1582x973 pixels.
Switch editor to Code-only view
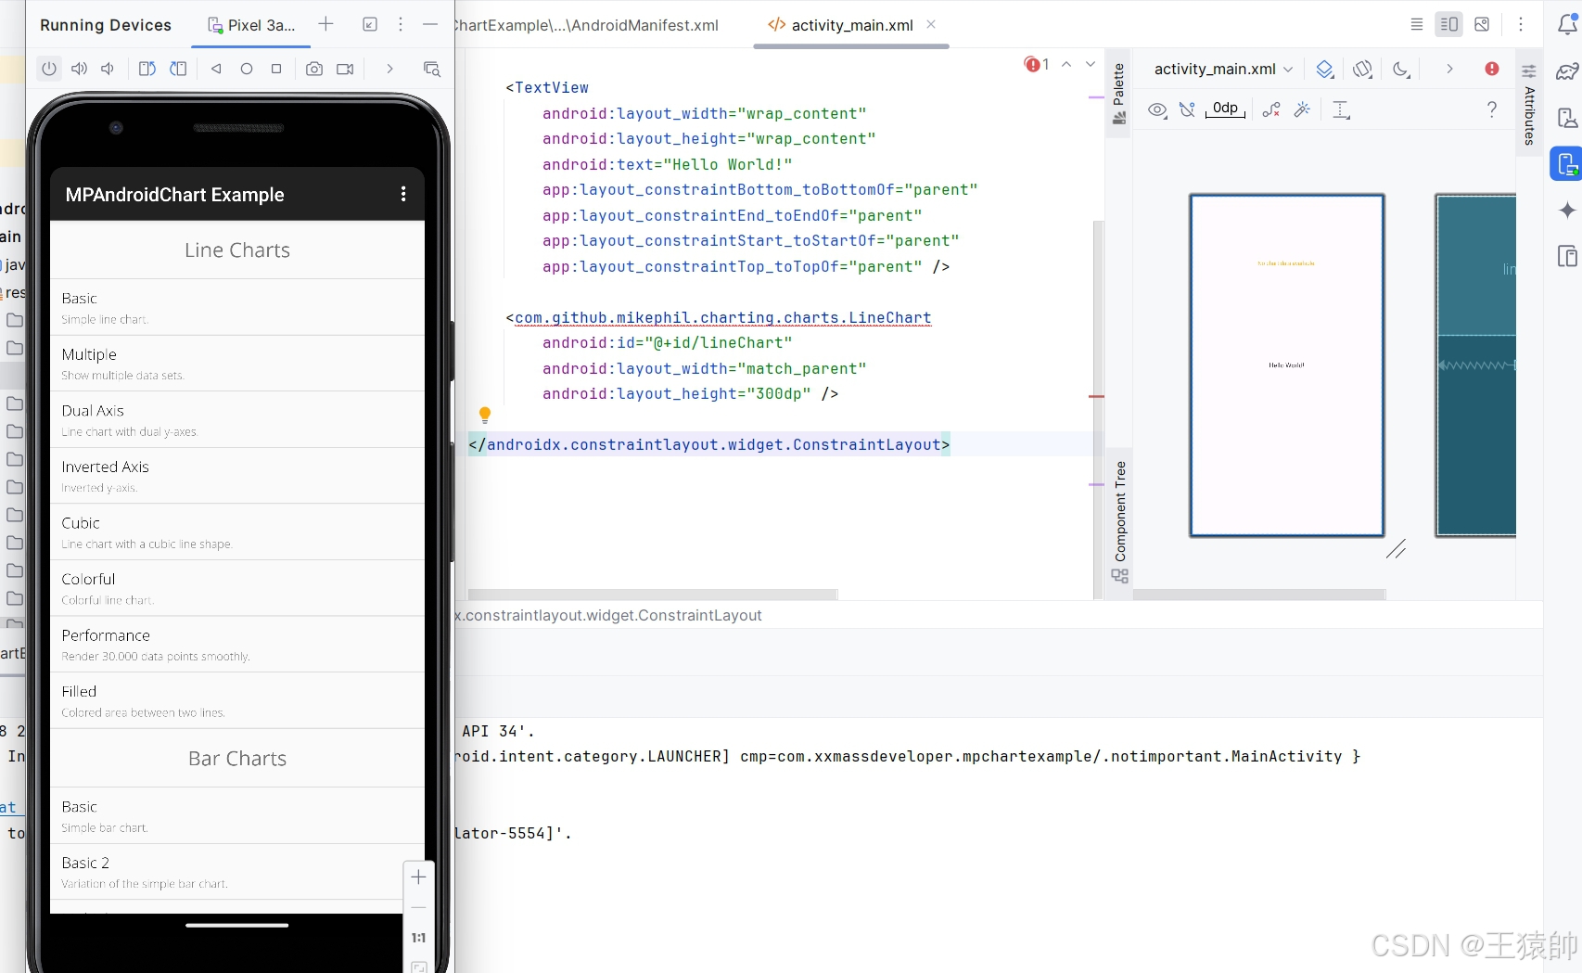coord(1417,25)
